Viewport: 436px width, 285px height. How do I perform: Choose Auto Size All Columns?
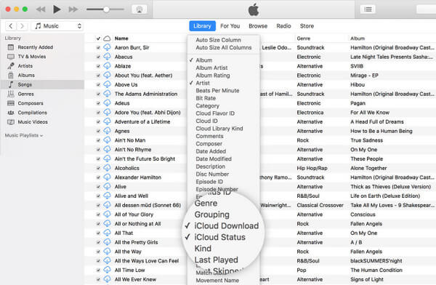point(224,47)
